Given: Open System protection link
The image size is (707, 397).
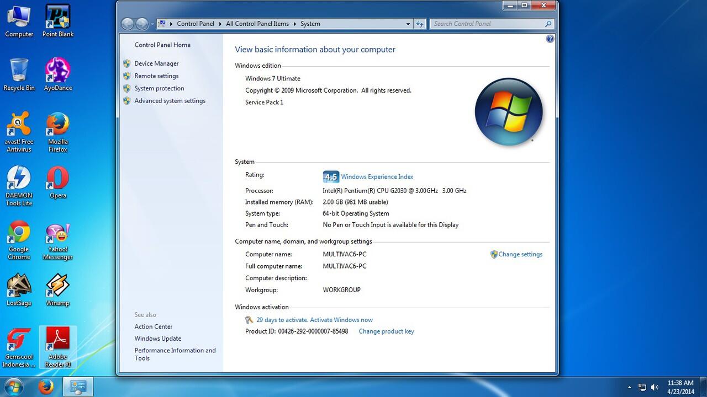Looking at the screenshot, I should click(x=159, y=88).
